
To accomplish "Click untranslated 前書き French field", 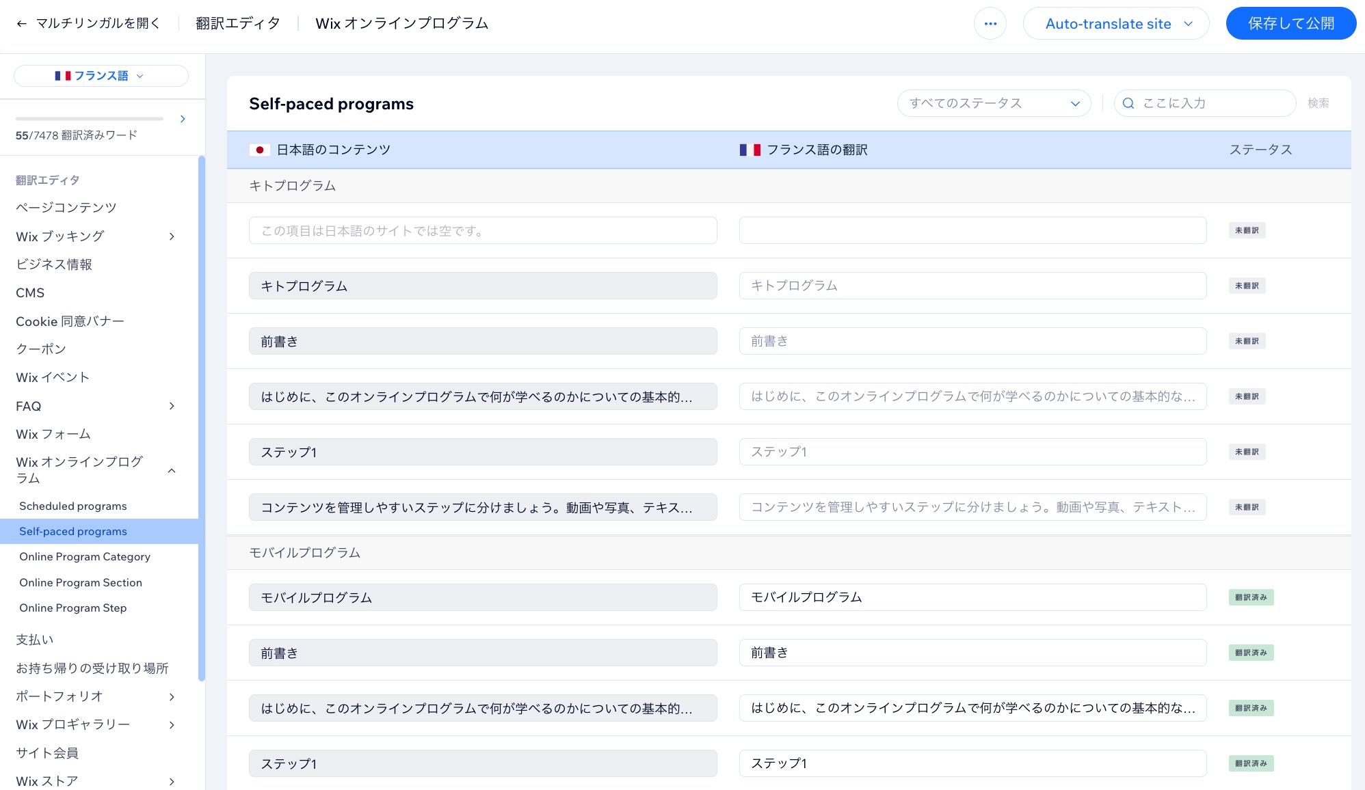I will [x=972, y=341].
